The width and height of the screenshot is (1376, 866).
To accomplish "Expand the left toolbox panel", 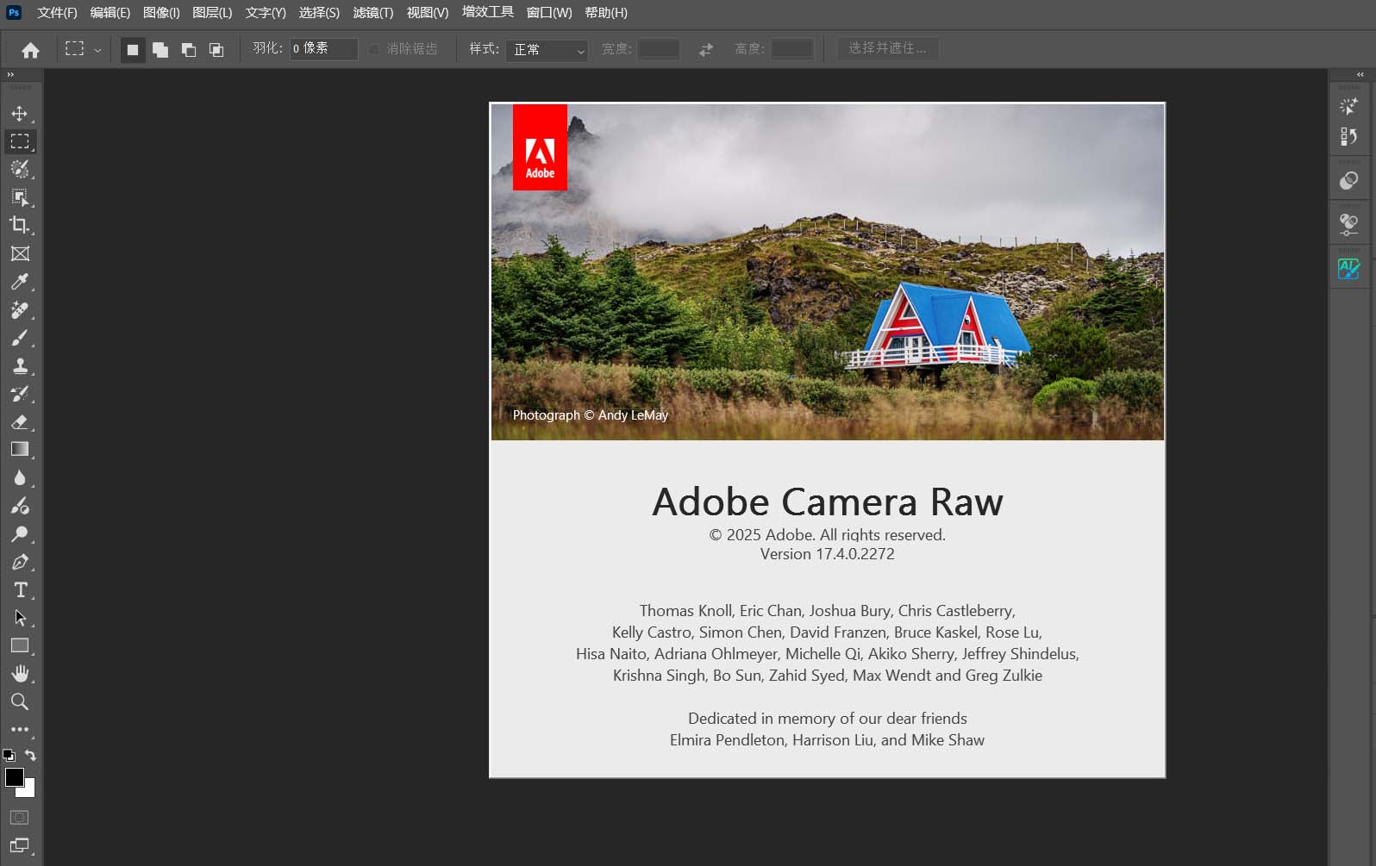I will (x=10, y=75).
